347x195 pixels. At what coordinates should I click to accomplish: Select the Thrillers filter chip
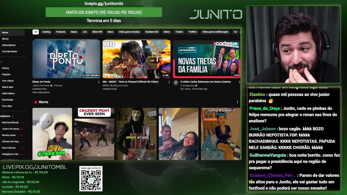tap(192, 32)
